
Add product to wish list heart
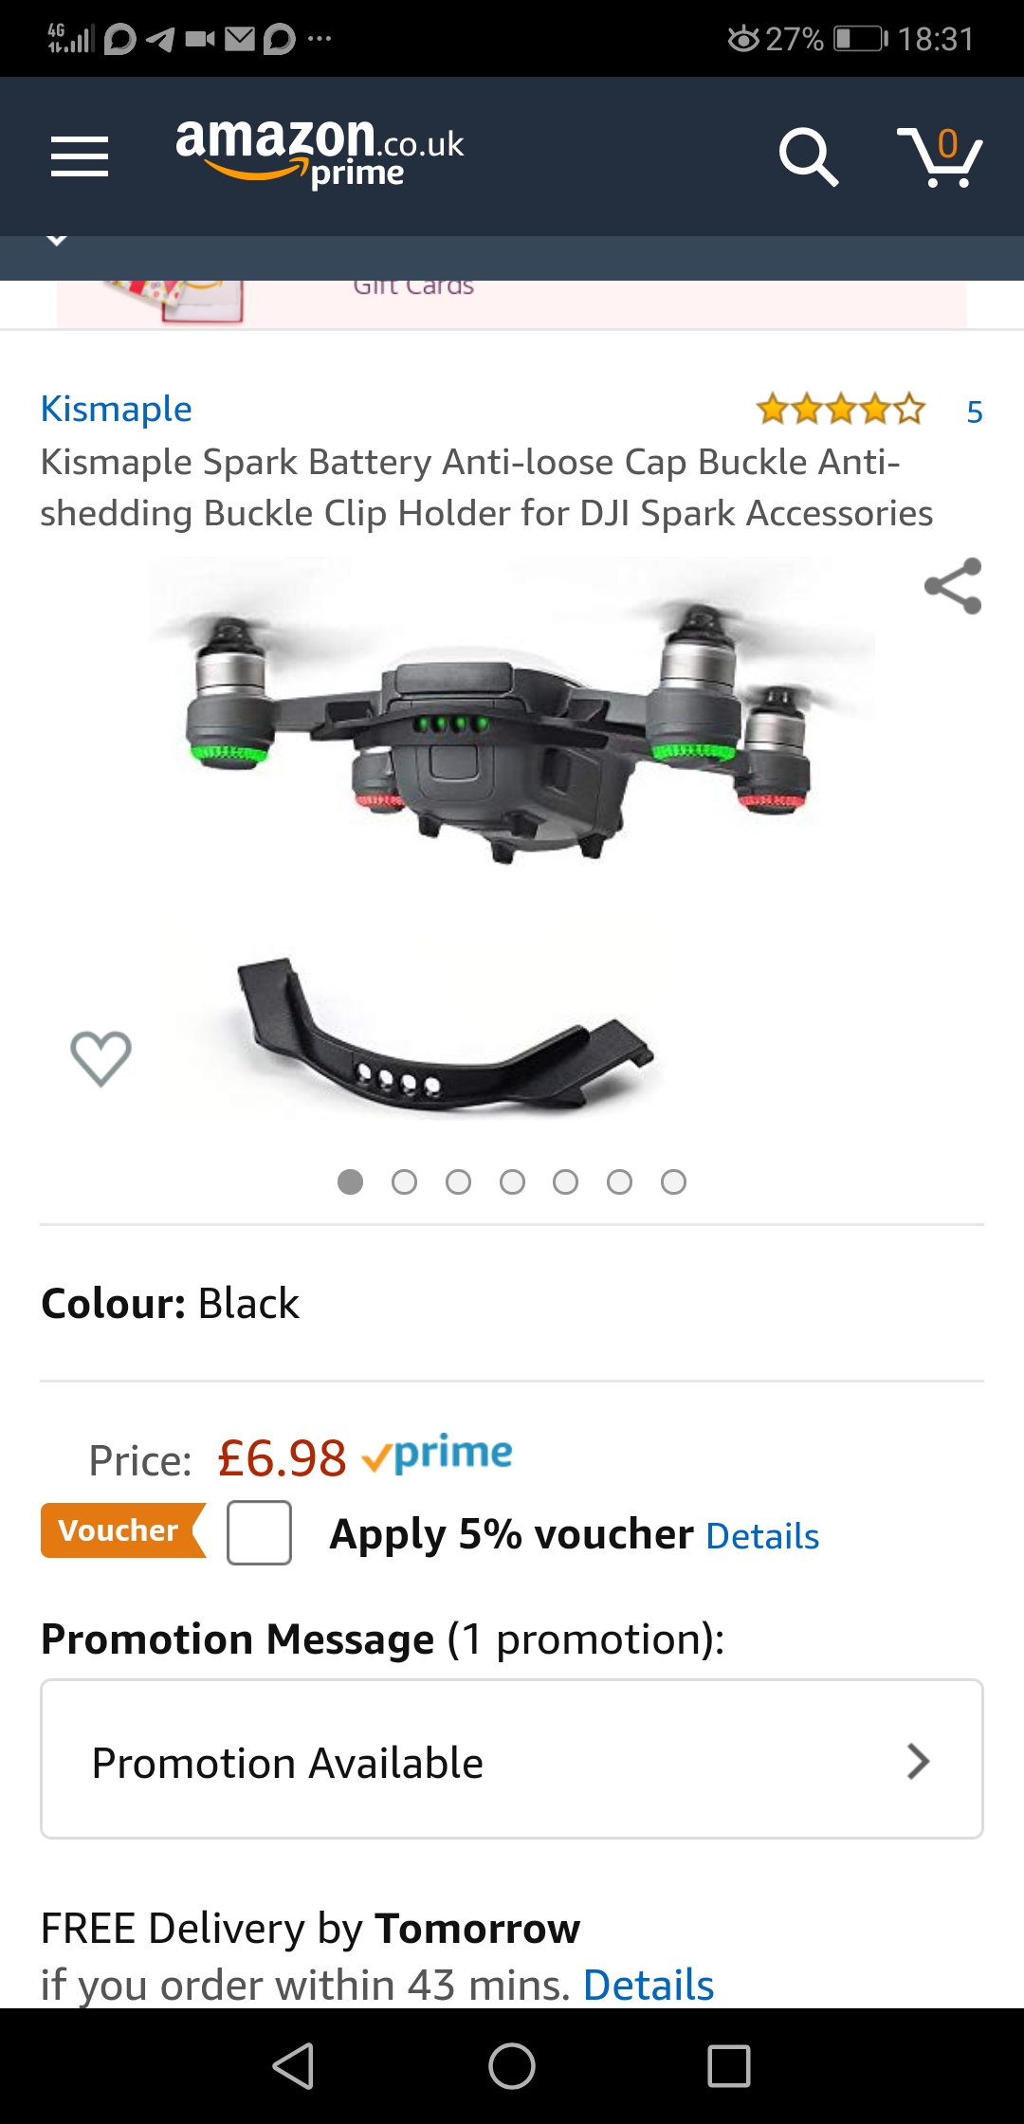point(101,1057)
